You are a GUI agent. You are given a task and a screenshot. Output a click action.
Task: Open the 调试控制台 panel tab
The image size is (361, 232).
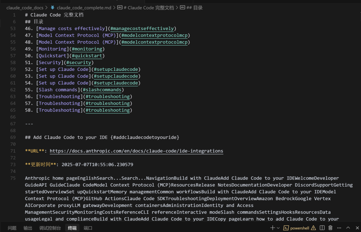[50, 228]
